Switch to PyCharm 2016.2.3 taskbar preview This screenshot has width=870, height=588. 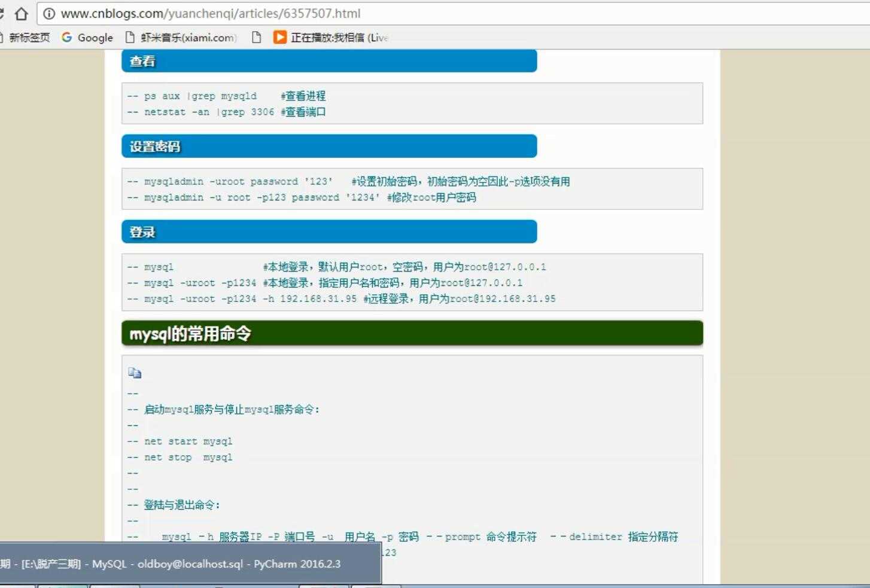pos(190,563)
